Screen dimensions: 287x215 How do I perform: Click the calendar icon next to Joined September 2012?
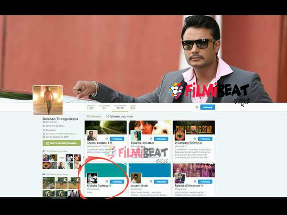point(44,137)
